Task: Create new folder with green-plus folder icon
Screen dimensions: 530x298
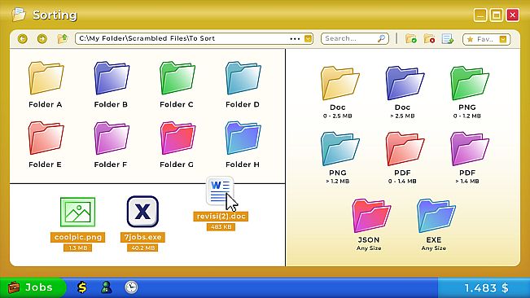Action: [x=411, y=39]
